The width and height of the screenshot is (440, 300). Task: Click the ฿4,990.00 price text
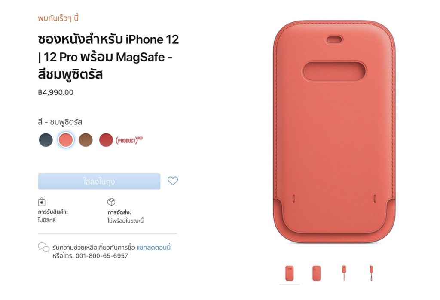(55, 92)
